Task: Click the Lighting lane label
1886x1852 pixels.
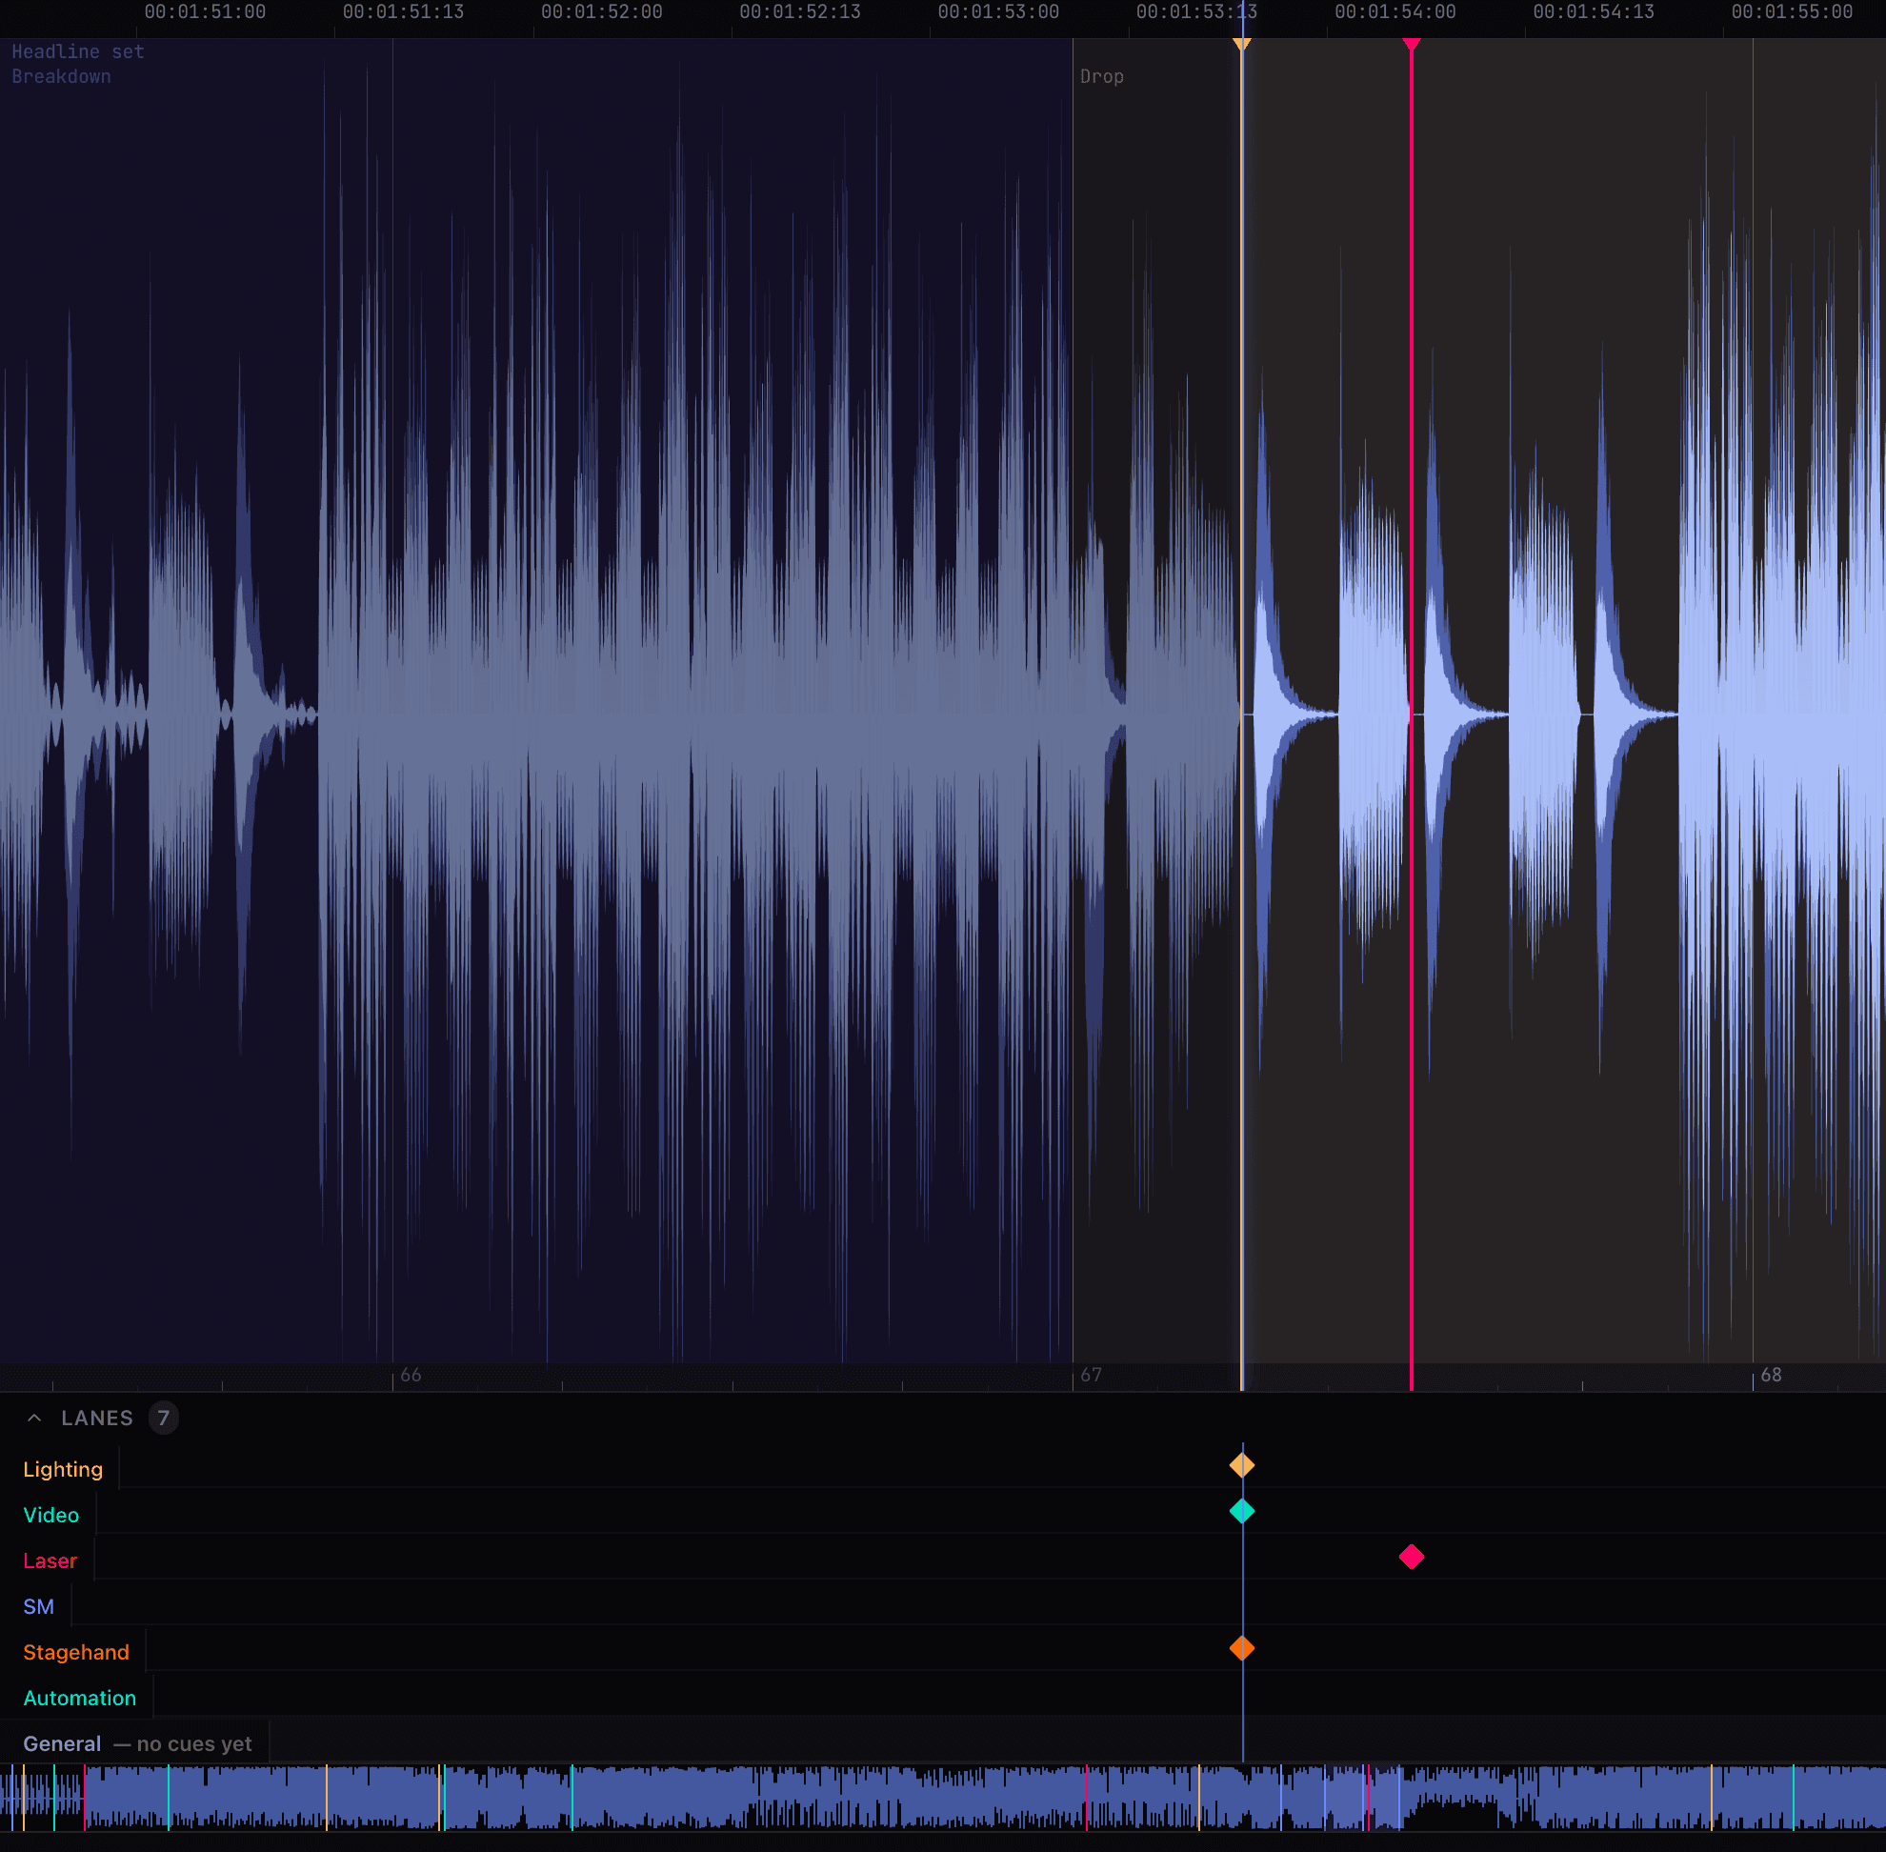Action: click(63, 1469)
